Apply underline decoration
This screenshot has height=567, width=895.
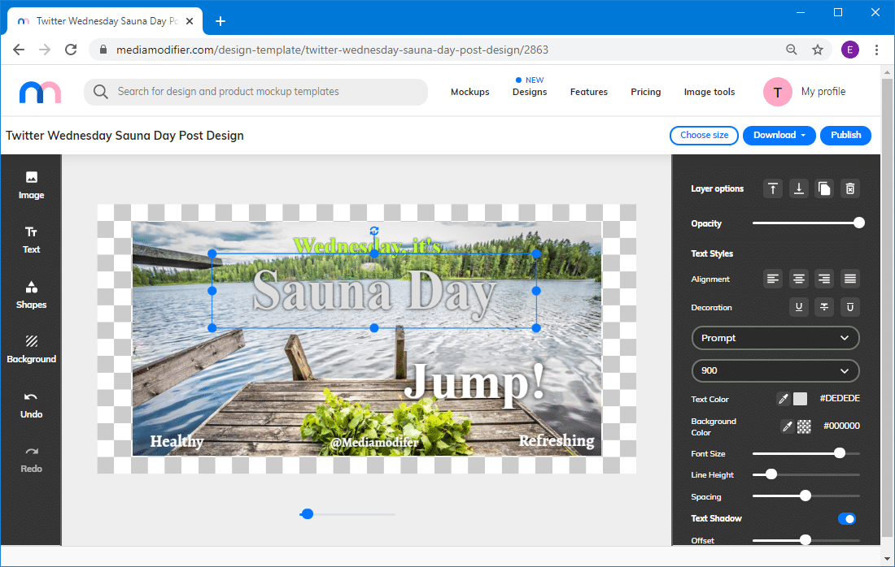point(798,307)
